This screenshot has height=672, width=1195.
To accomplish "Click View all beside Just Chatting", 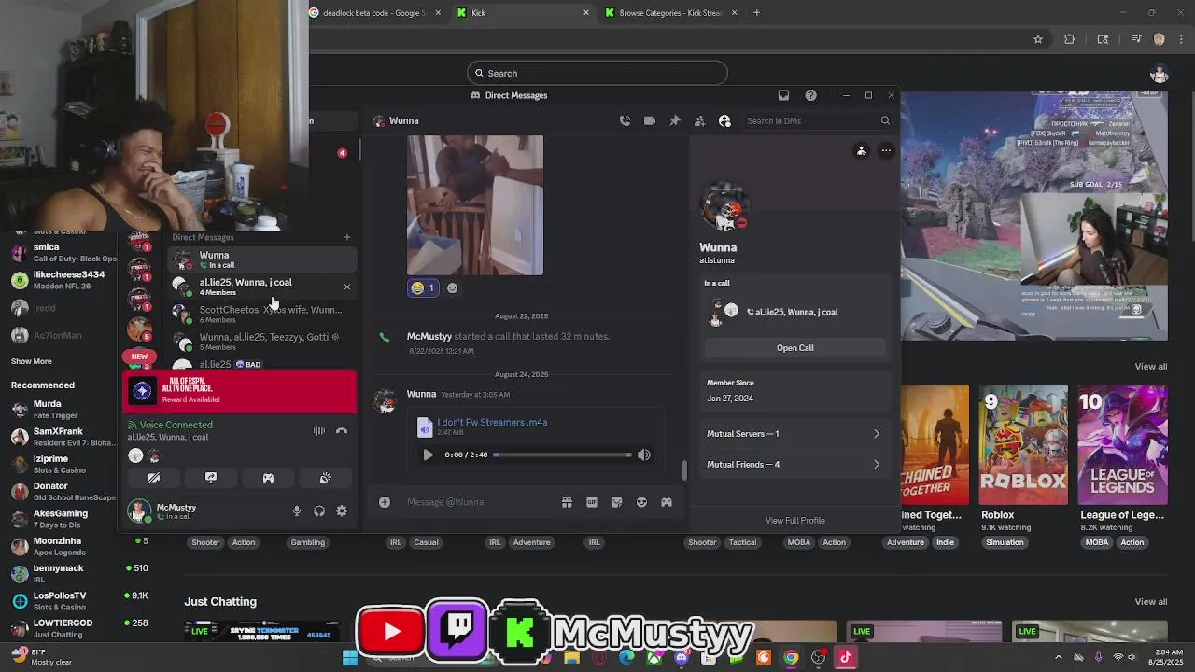I will (x=1151, y=602).
